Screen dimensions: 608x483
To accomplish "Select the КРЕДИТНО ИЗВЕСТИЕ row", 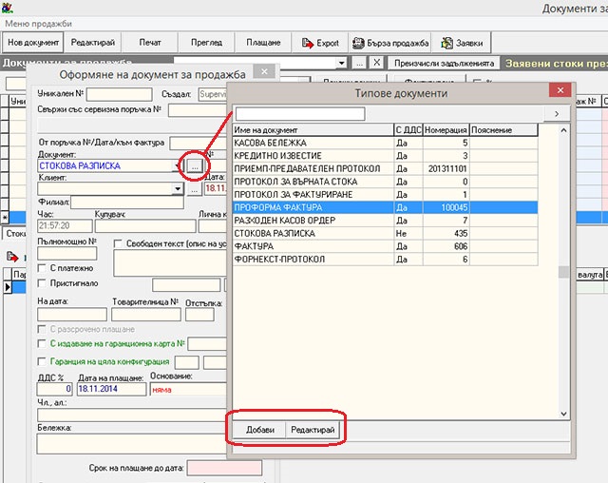I will [x=386, y=156].
